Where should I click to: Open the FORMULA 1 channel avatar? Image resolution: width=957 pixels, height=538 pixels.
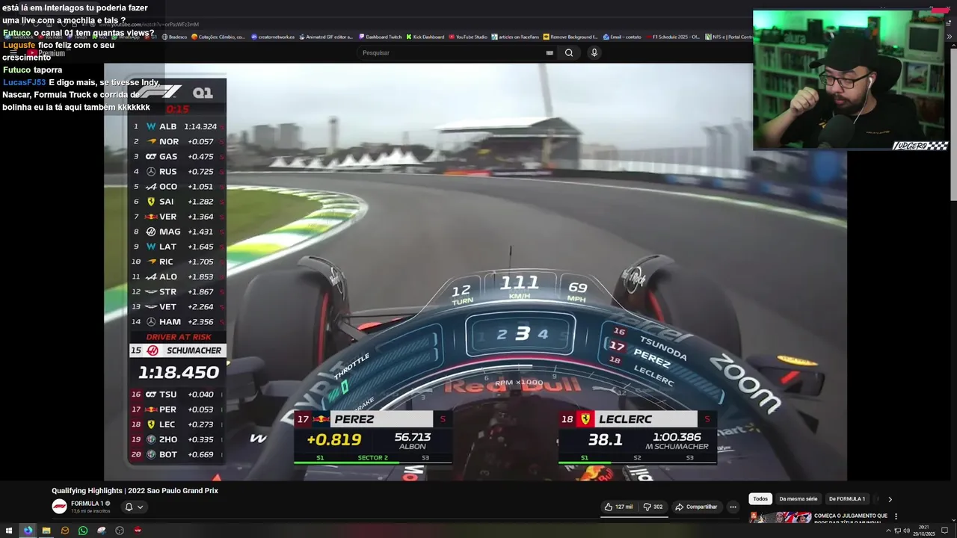point(59,507)
